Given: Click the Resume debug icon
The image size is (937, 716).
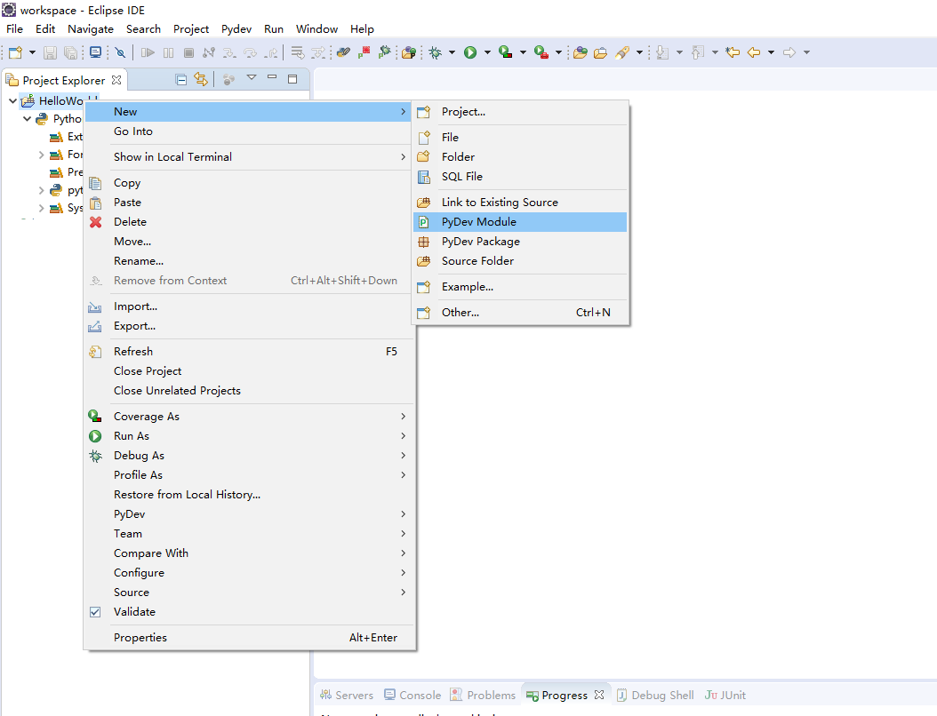Looking at the screenshot, I should point(148,52).
